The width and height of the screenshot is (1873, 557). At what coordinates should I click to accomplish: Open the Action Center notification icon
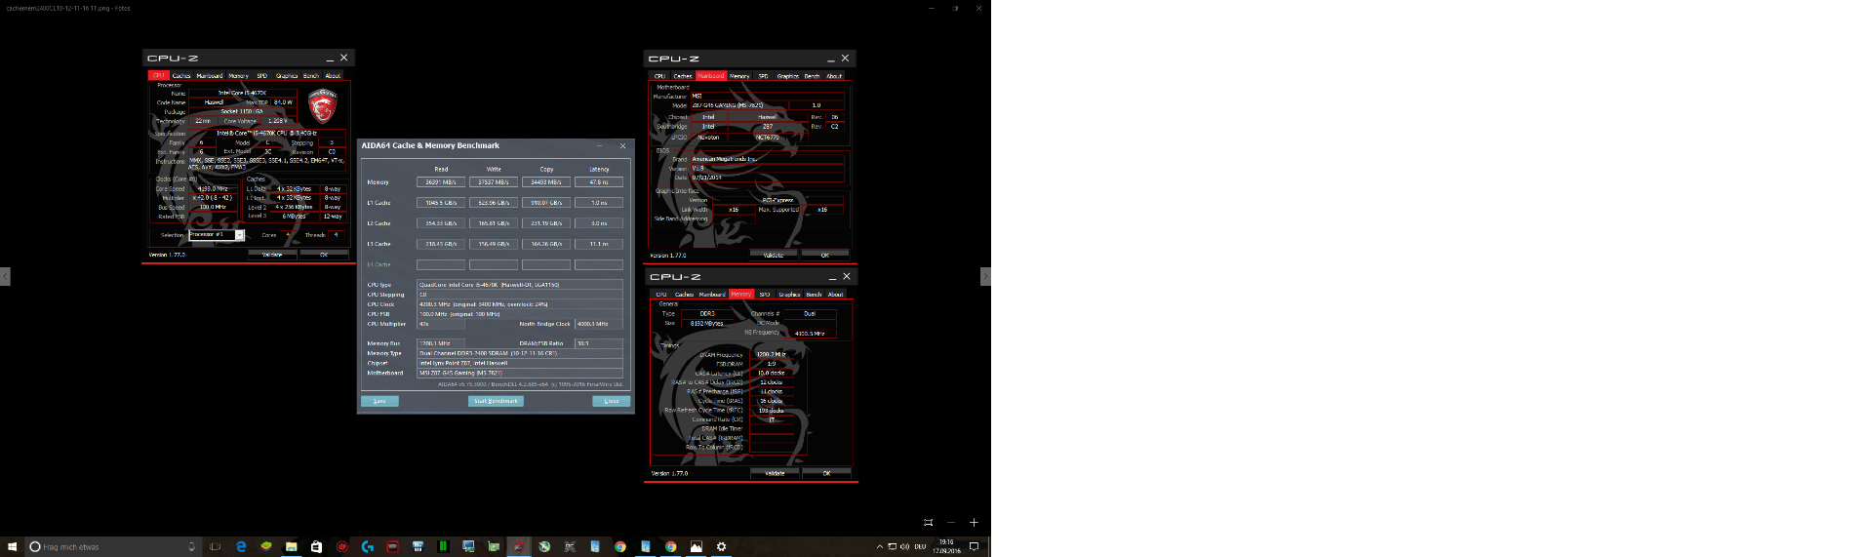[x=974, y=547]
